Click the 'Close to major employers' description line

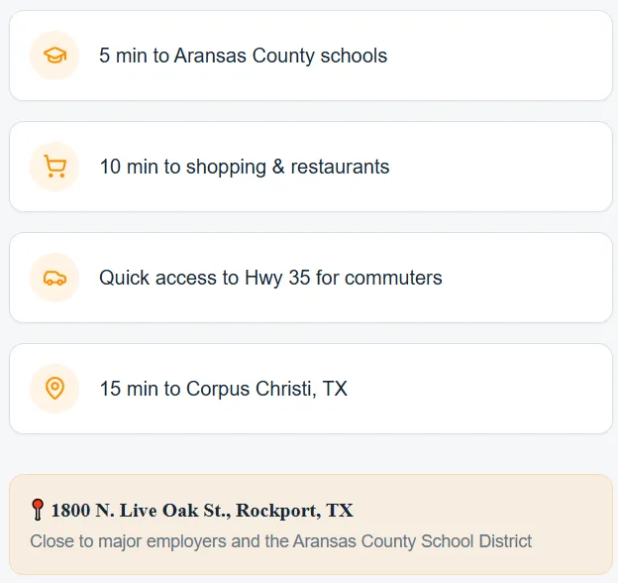pos(280,541)
